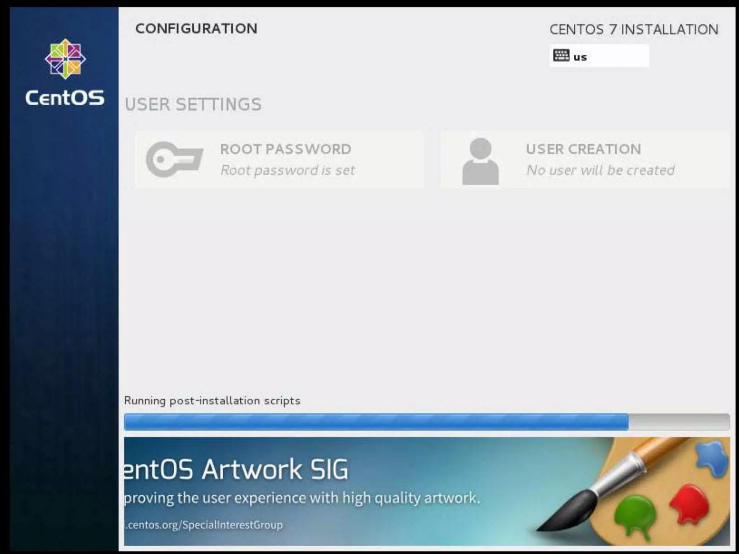
Task: Click the CENTOS 7 INSTALLATION title
Action: click(634, 30)
